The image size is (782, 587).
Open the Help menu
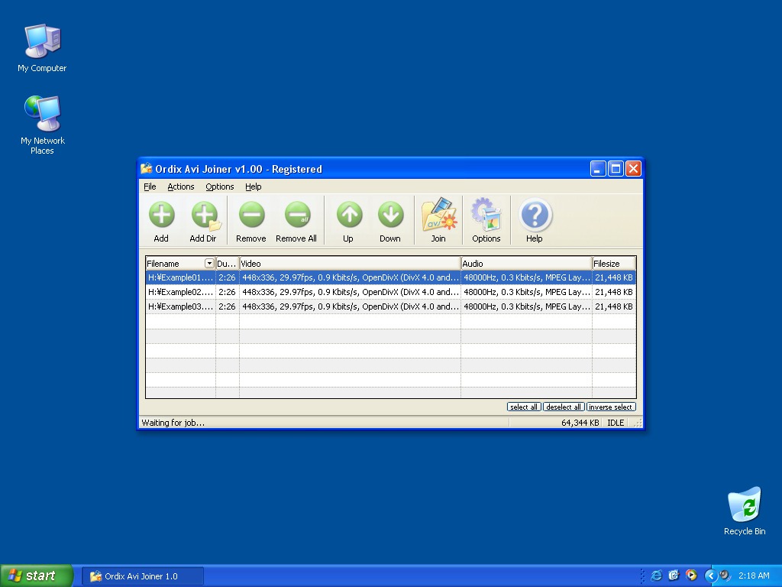pyautogui.click(x=253, y=186)
